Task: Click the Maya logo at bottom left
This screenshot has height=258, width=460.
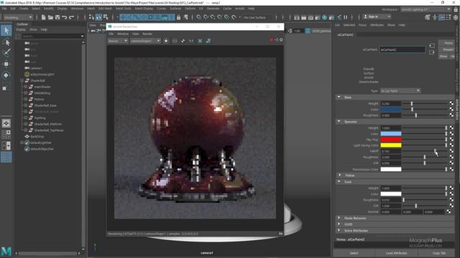Action: [x=6, y=252]
